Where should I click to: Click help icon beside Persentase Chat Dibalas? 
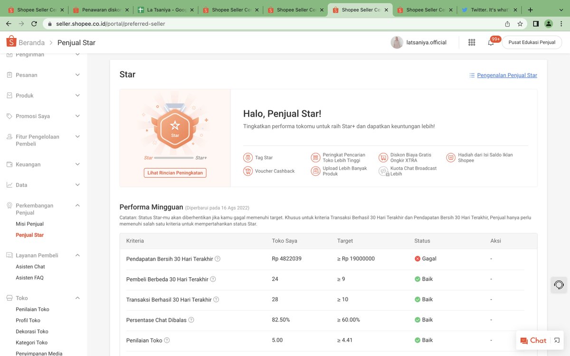click(x=191, y=320)
